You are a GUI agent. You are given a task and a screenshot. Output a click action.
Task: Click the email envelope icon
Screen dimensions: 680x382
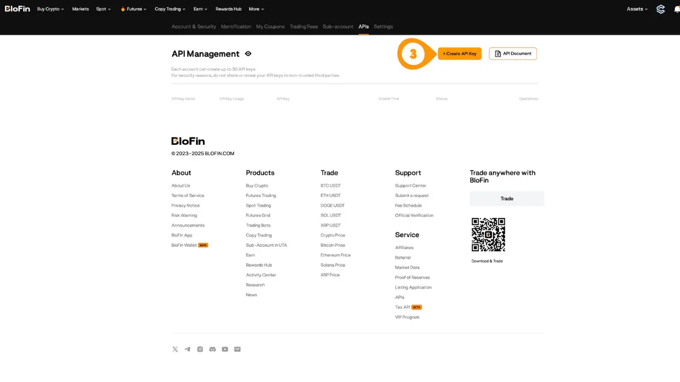(x=237, y=349)
